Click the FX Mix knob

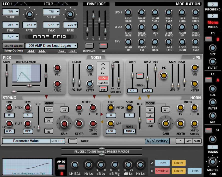(213, 116)
